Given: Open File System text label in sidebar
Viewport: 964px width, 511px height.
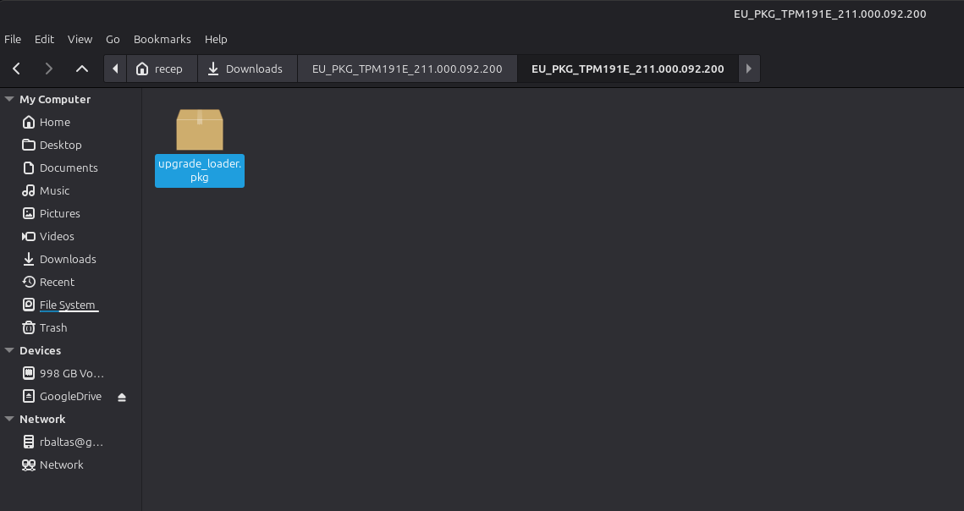Looking at the screenshot, I should click(67, 305).
